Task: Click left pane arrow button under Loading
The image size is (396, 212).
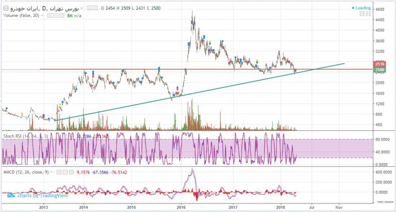Action: [x=362, y=13]
